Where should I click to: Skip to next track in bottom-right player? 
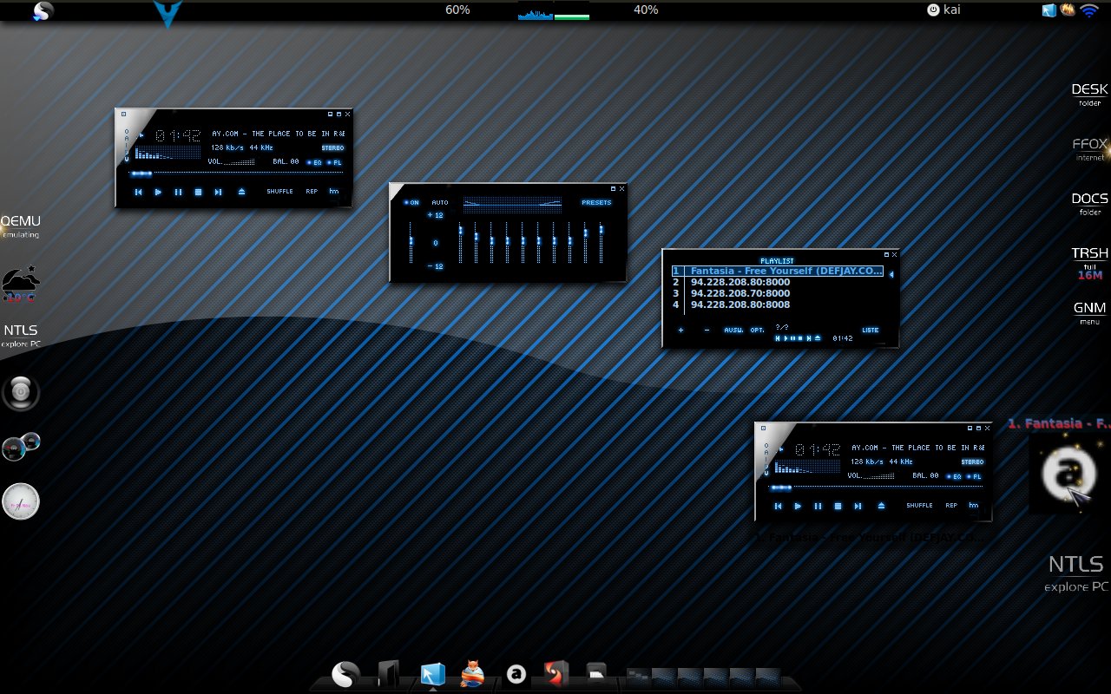tap(858, 506)
